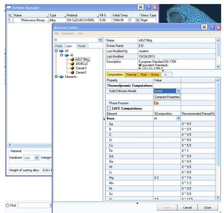
Task: Close the Material Editor window
Action: tap(218, 27)
